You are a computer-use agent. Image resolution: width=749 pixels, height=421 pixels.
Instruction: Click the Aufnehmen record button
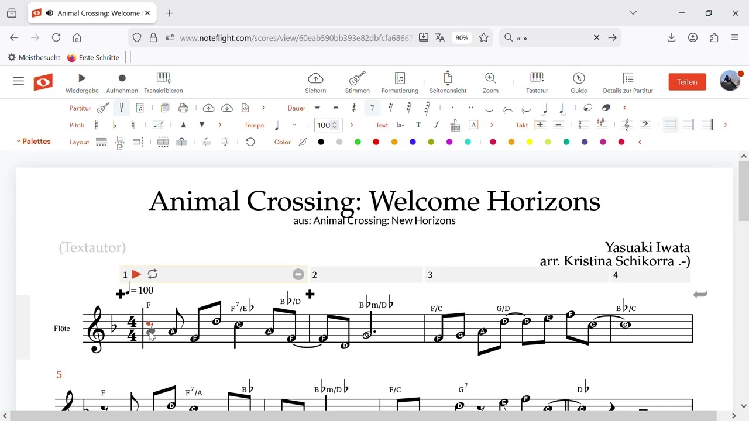pyautogui.click(x=122, y=82)
